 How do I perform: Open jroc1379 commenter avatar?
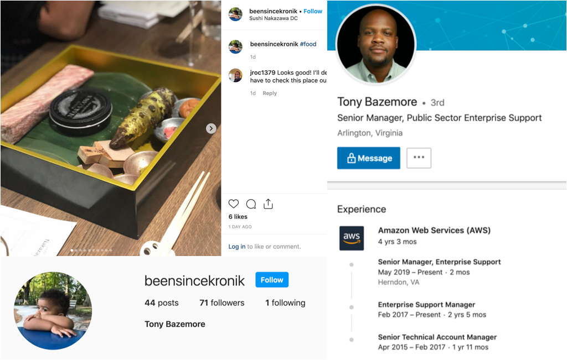point(235,75)
